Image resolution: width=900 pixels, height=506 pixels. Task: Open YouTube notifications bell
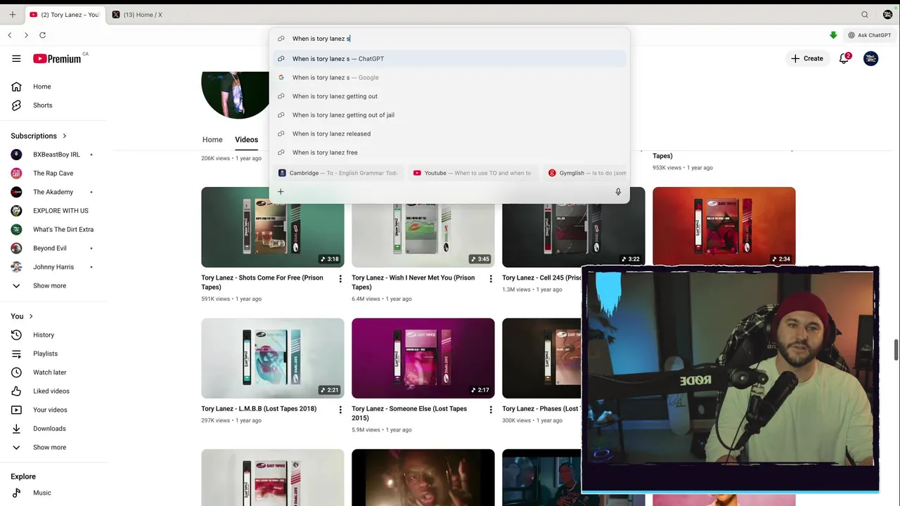(x=844, y=58)
